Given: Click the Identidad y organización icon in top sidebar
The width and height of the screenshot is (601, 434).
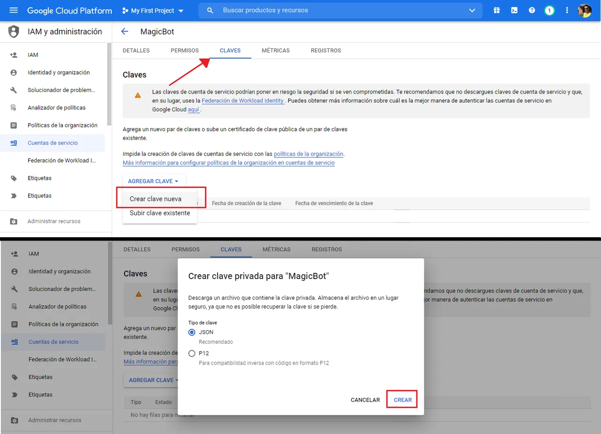Looking at the screenshot, I should pyautogui.click(x=14, y=72).
